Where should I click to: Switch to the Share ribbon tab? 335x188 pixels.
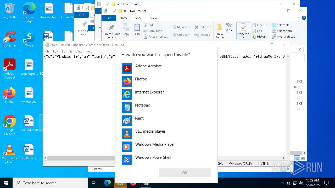[x=139, y=18]
